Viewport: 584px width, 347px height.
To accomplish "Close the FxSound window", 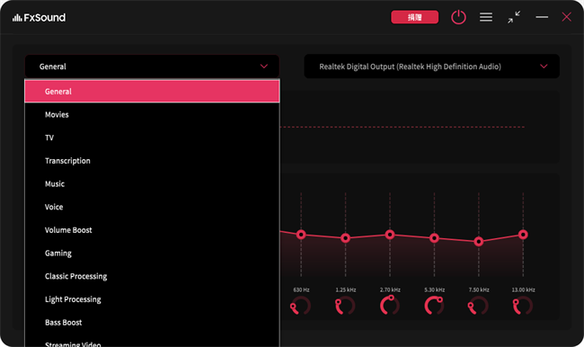I will 567,17.
